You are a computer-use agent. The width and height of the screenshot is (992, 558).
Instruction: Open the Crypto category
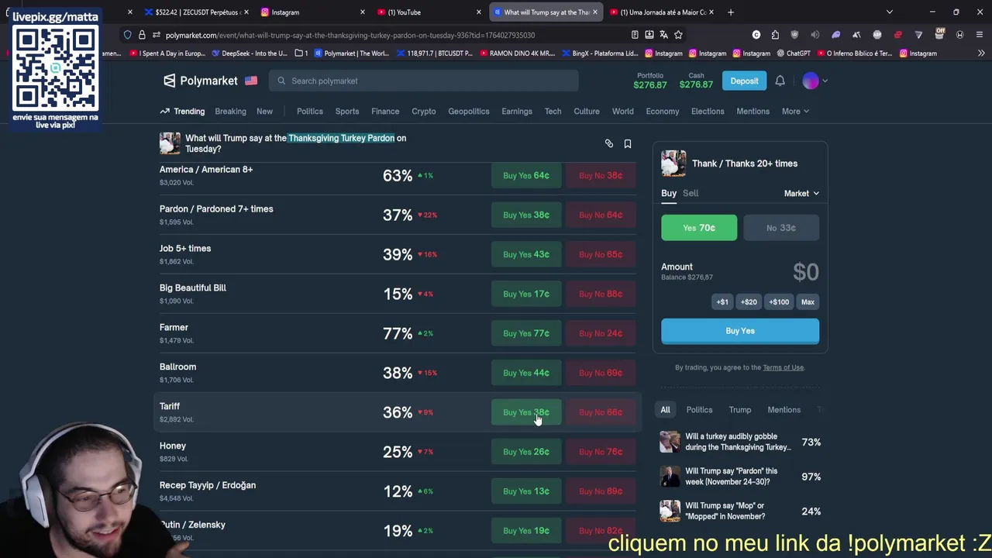(423, 111)
